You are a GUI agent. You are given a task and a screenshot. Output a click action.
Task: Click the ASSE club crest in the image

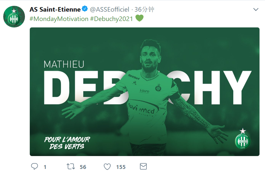[x=243, y=139]
